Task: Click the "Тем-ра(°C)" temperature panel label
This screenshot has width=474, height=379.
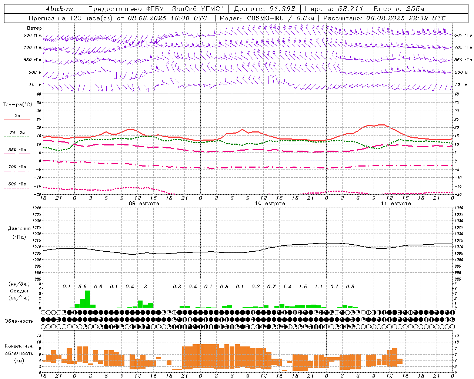Action: click(x=17, y=105)
